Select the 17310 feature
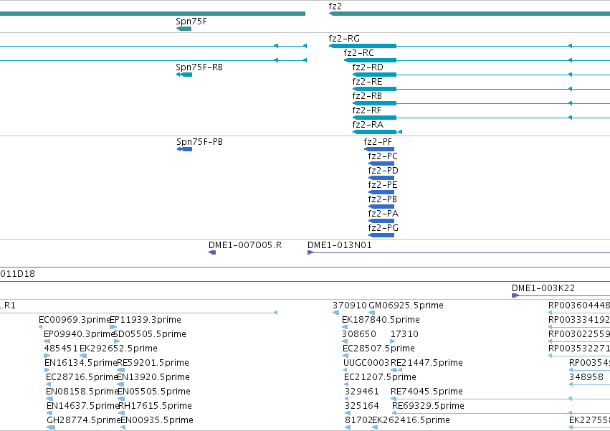This screenshot has width=610, height=431. [404, 334]
